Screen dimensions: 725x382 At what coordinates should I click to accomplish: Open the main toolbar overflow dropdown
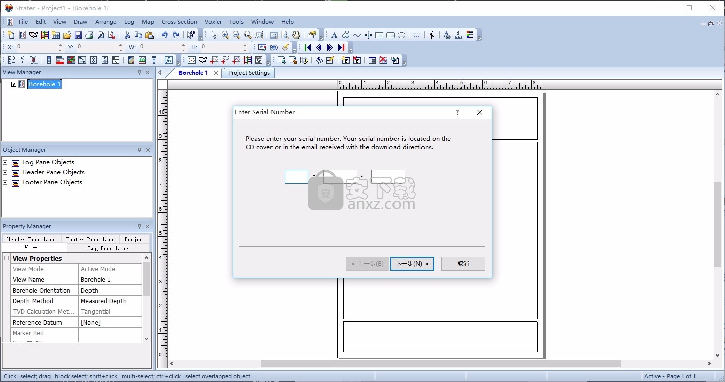(x=201, y=36)
